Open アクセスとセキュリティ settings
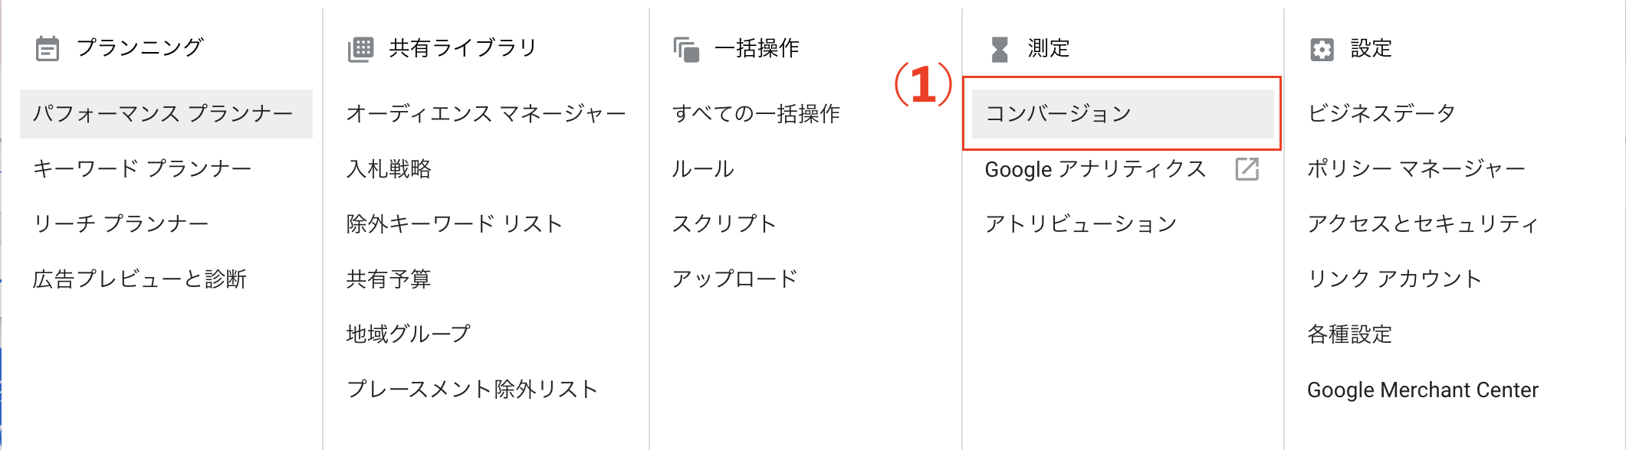Image resolution: width=1626 pixels, height=450 pixels. 1422,224
